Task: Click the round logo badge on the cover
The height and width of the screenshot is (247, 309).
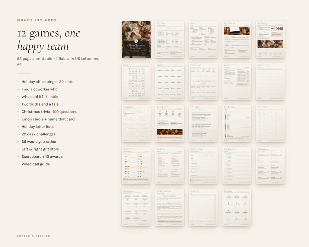Action: [136, 41]
